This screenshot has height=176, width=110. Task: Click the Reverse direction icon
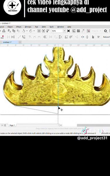pos(45,37)
